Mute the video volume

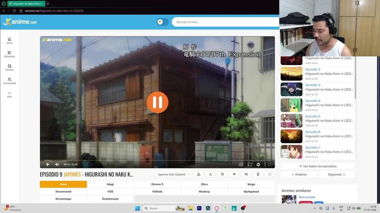pos(57,164)
